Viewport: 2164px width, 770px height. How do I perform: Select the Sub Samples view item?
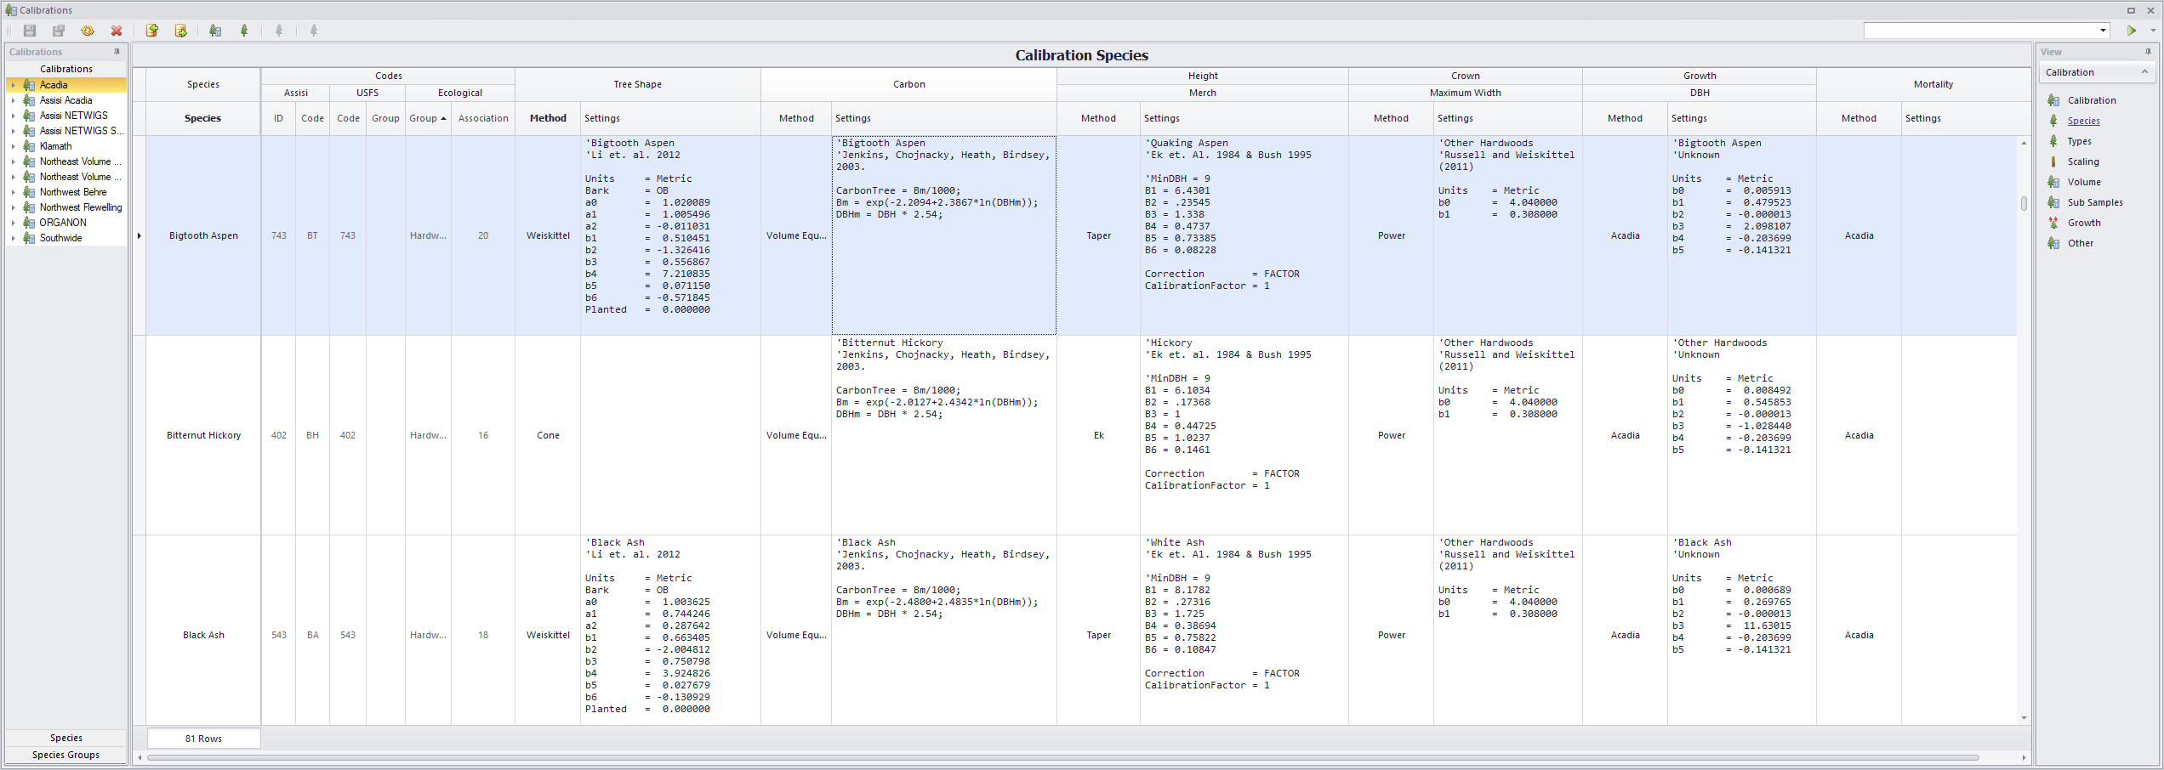[x=2095, y=202]
